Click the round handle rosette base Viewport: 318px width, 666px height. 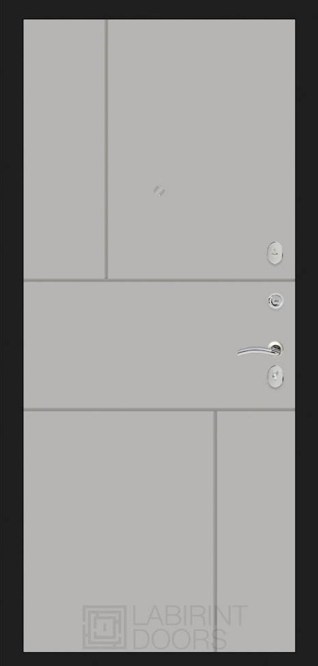tap(276, 349)
